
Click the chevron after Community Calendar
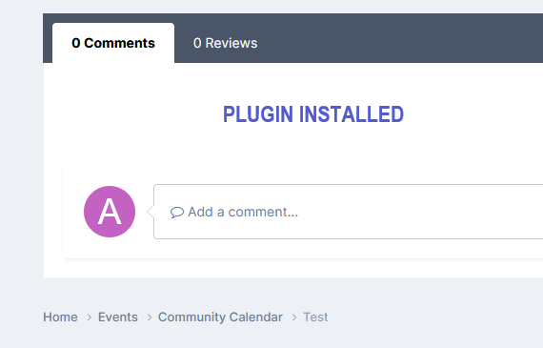pos(294,317)
